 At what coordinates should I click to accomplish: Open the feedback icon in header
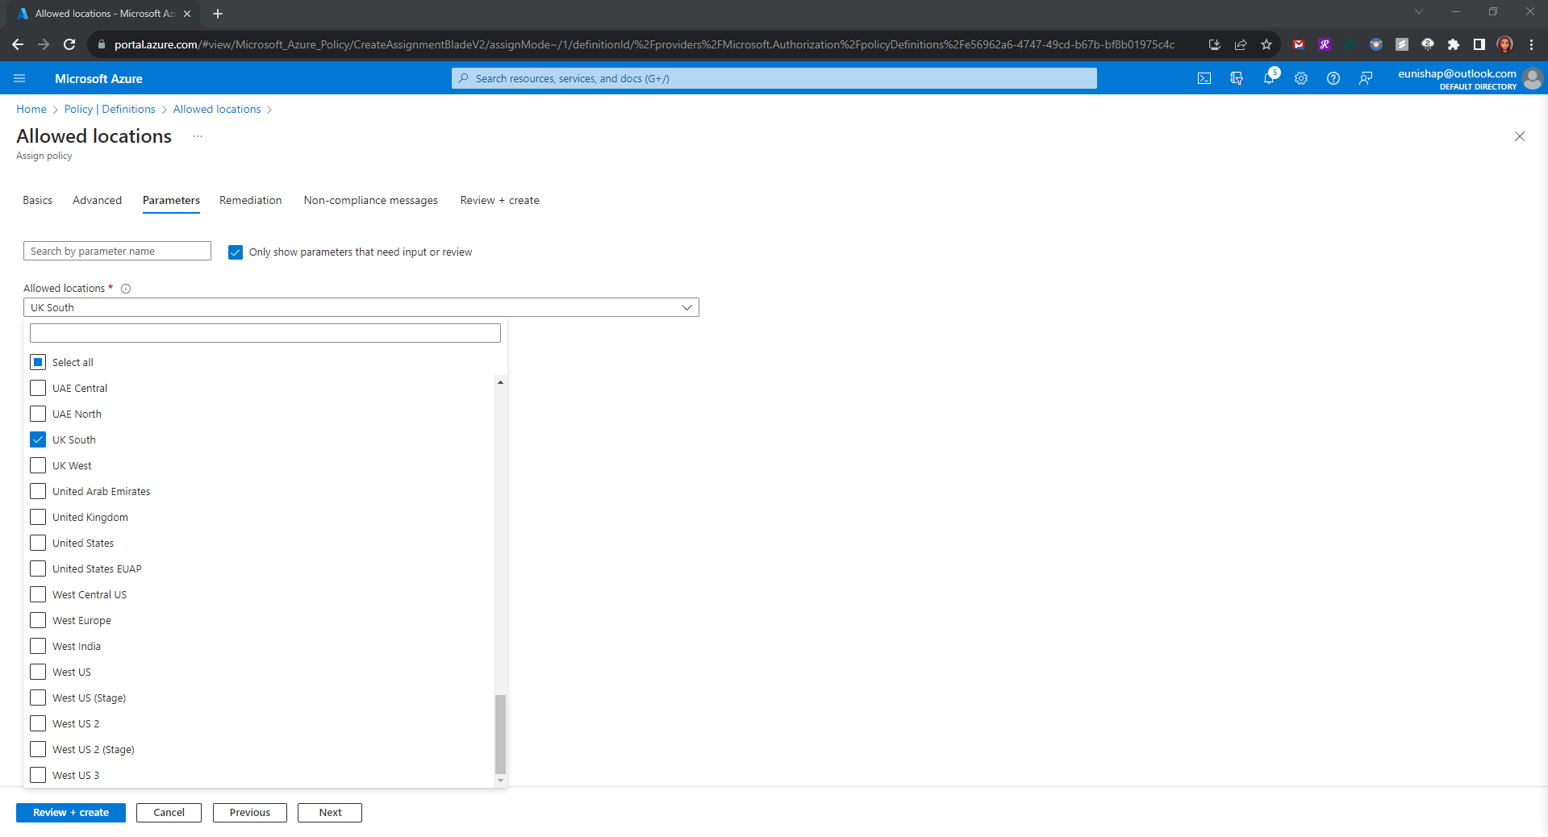coord(1366,78)
